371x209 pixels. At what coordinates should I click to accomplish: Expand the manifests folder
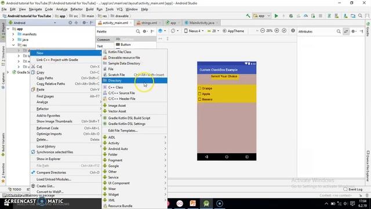13,34
